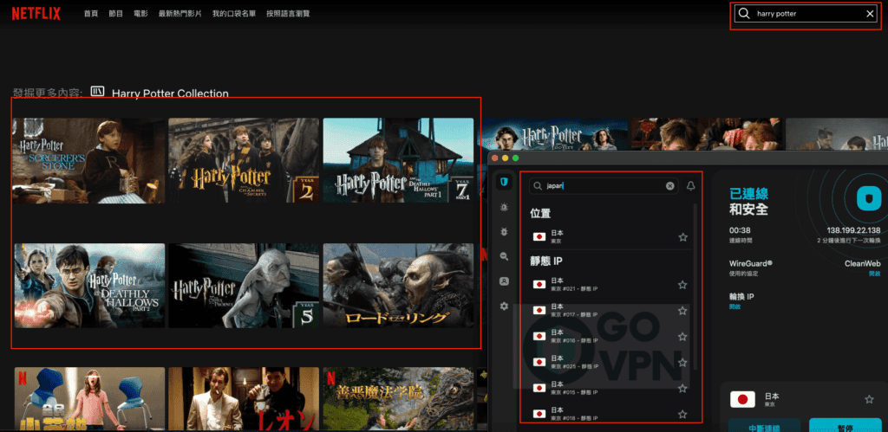This screenshot has width=888, height=432.
Task: Click the magnifier icon in Netflix search box
Action: pos(745,14)
